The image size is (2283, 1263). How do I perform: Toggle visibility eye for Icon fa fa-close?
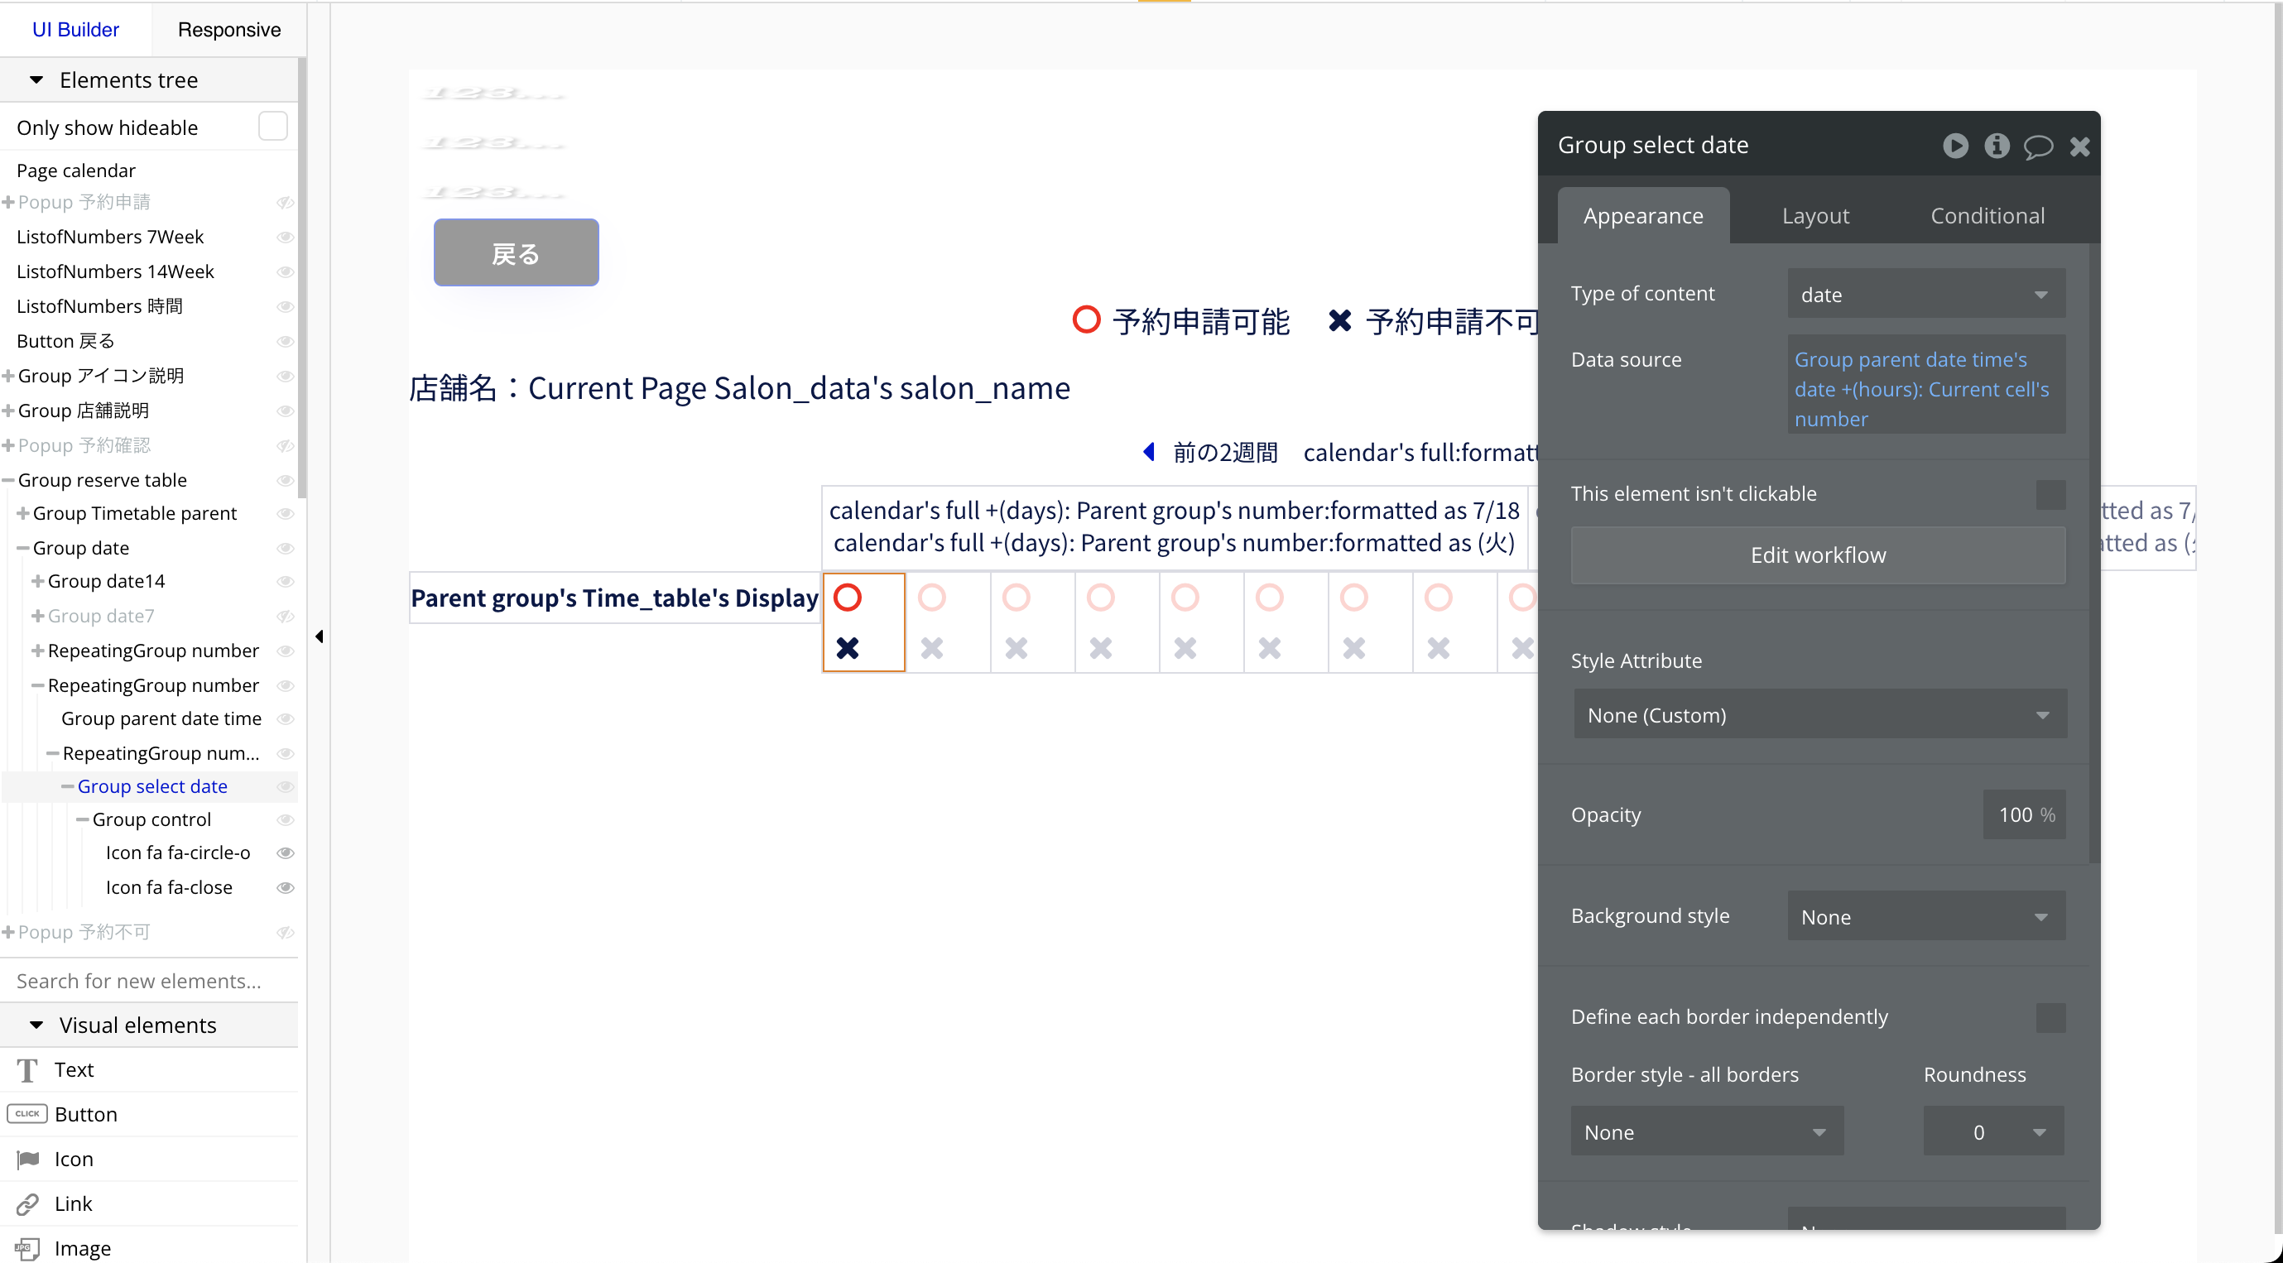285,887
